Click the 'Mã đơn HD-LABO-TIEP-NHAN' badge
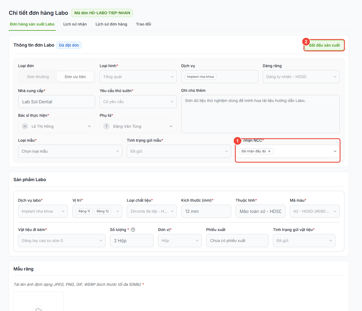This screenshot has width=362, height=311. (x=102, y=13)
